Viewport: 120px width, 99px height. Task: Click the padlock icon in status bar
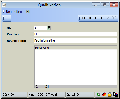[110, 94]
